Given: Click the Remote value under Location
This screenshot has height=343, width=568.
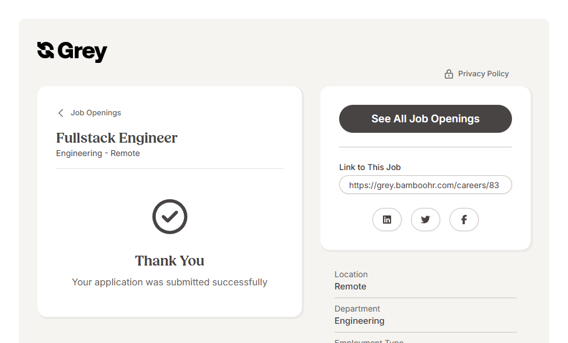Looking at the screenshot, I should 350,287.
